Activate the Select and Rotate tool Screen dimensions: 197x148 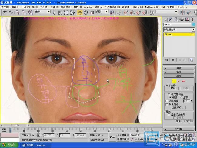click(x=86, y=12)
